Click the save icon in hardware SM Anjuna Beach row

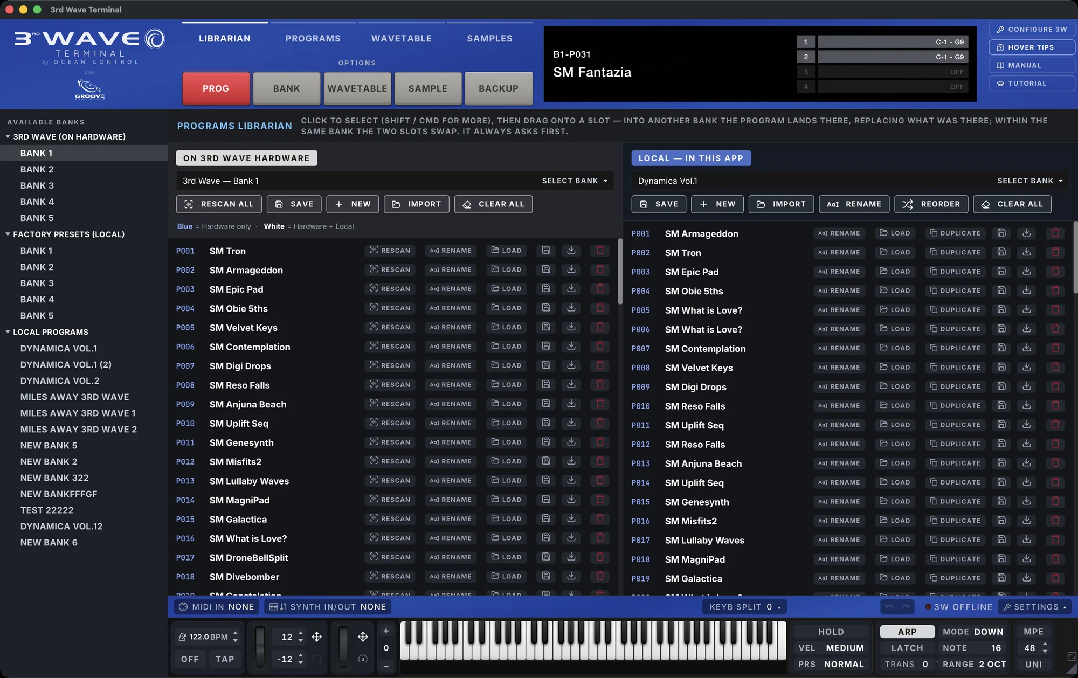point(546,404)
